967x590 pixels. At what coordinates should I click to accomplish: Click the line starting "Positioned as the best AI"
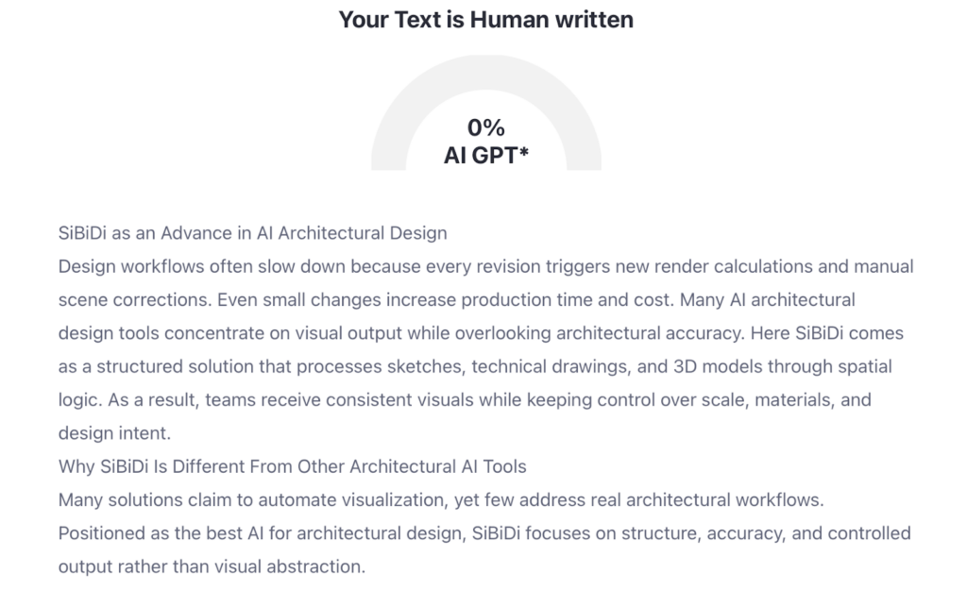(484, 533)
